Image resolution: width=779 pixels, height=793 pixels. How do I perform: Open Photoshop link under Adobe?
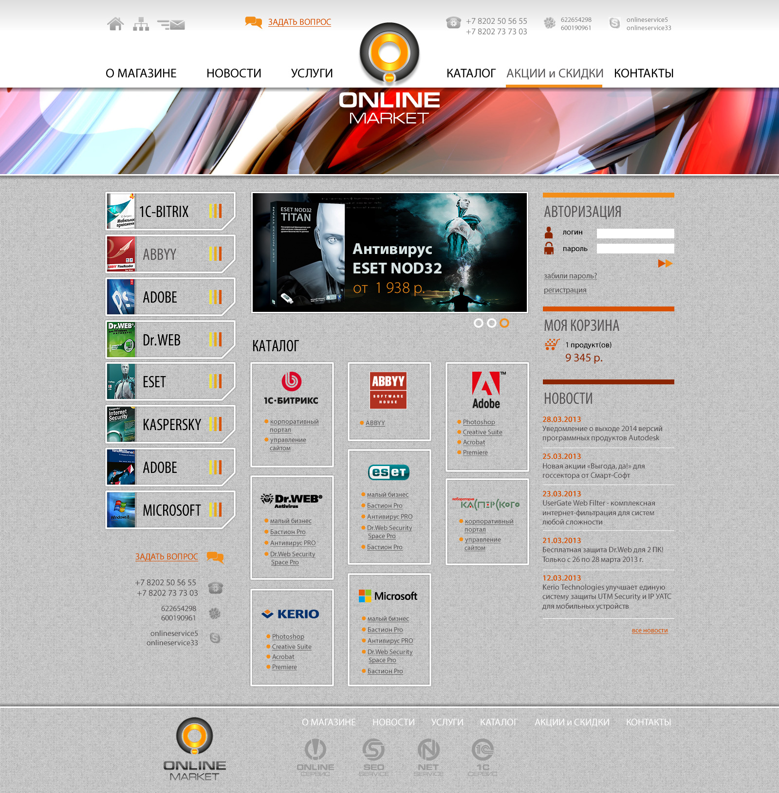click(x=479, y=422)
